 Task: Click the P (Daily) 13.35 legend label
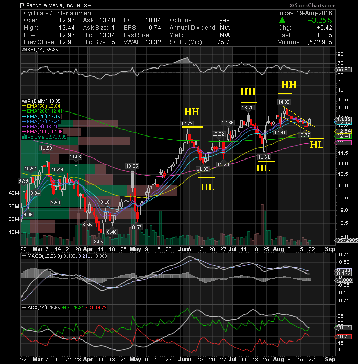pyautogui.click(x=41, y=101)
